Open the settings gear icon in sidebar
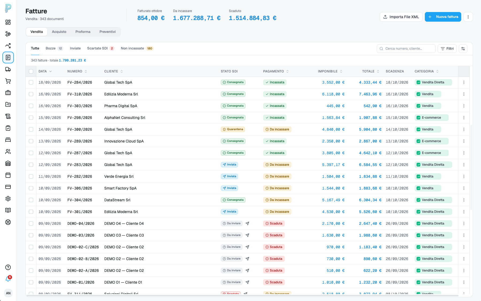 [8, 199]
